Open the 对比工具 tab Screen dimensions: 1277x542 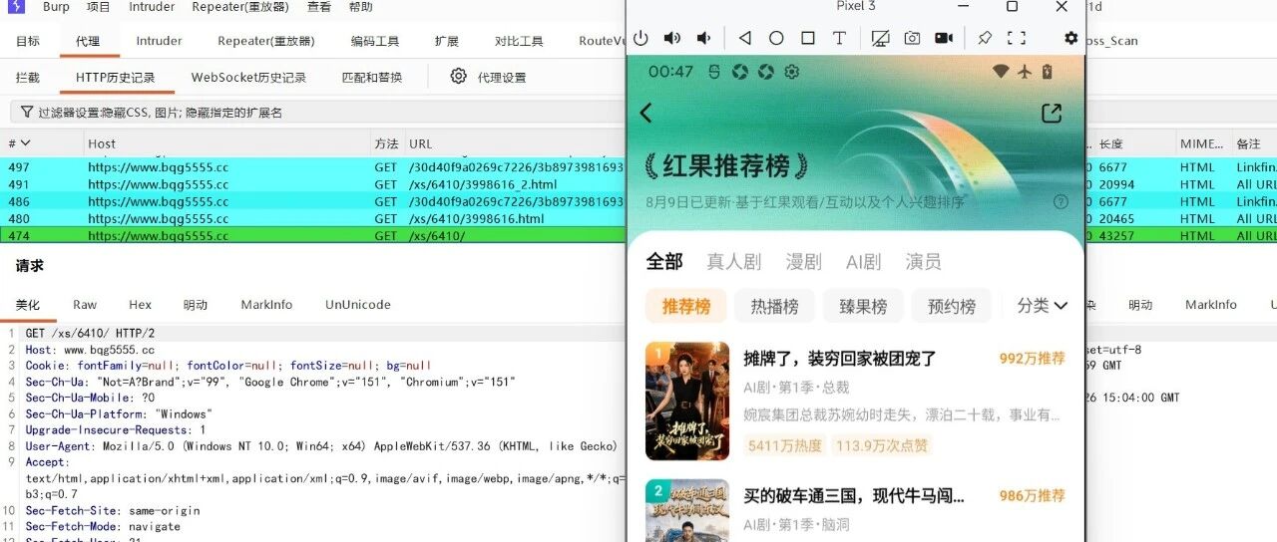[x=519, y=41]
